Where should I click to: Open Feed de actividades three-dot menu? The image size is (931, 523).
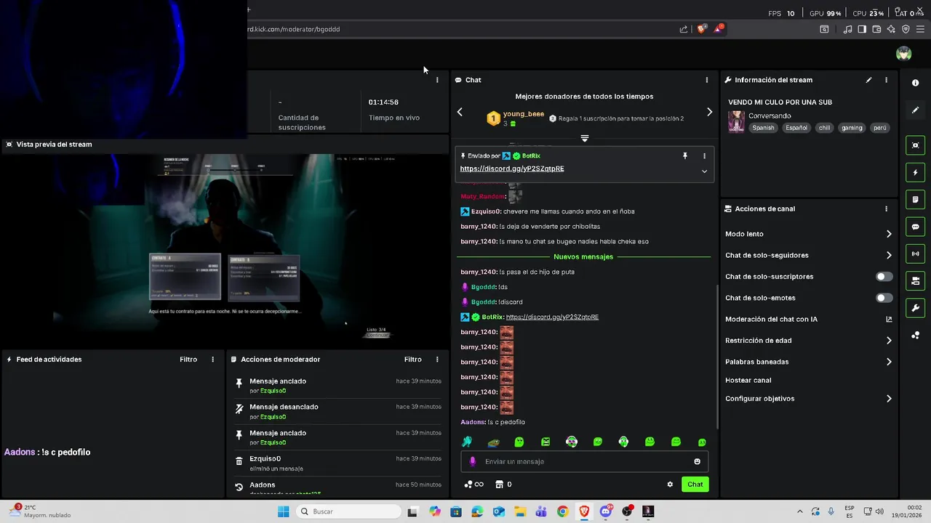[x=213, y=360]
